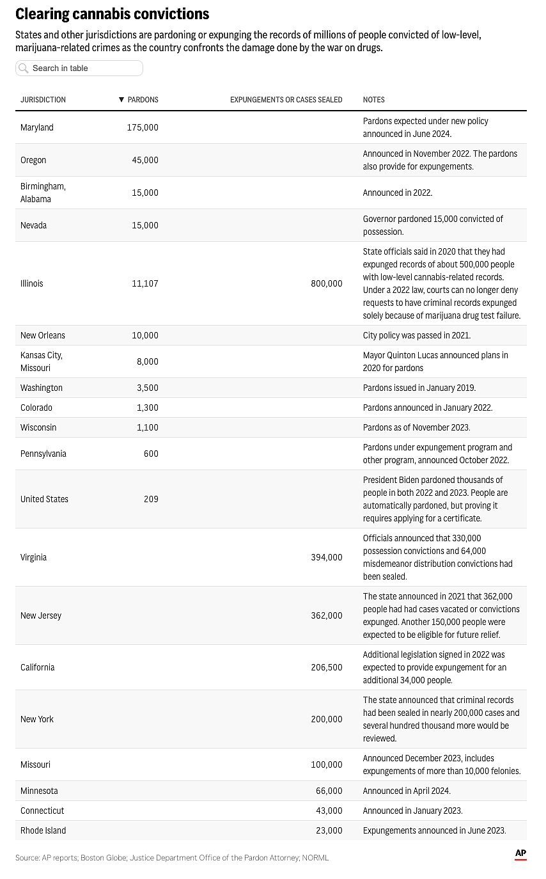Click Virginia's 394,000 expungements cell

click(327, 557)
